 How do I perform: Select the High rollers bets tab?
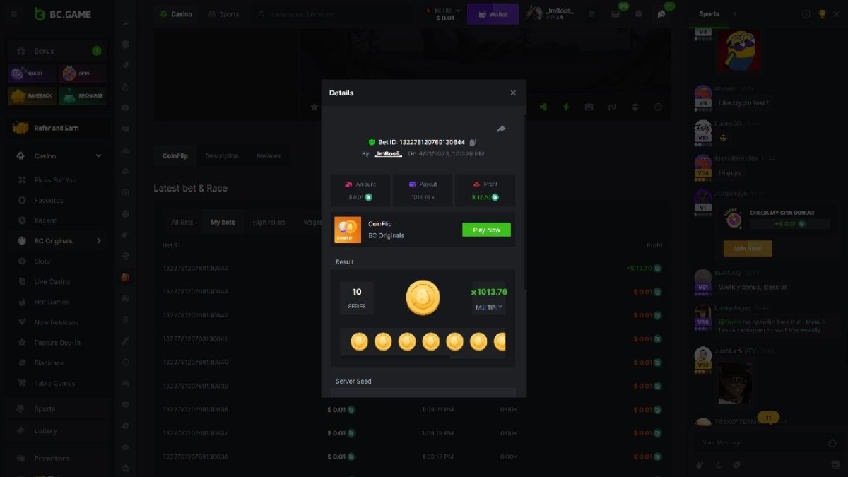coord(269,223)
